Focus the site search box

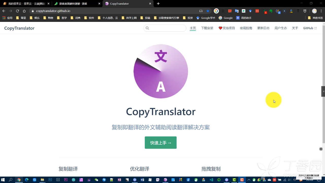[x=165, y=28]
